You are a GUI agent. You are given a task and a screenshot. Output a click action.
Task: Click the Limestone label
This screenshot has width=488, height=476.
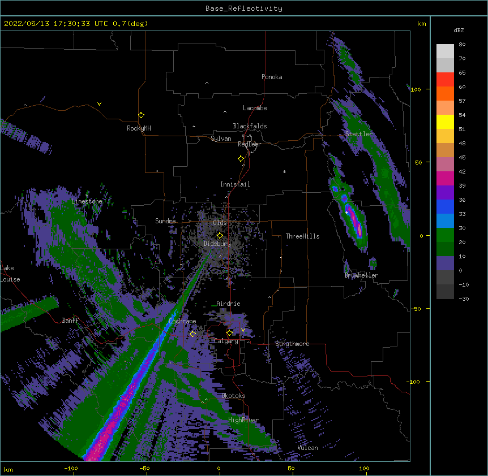[87, 201]
